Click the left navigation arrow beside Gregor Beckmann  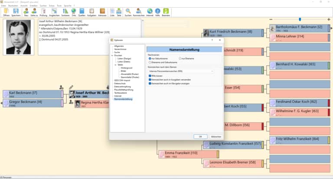[1, 103]
